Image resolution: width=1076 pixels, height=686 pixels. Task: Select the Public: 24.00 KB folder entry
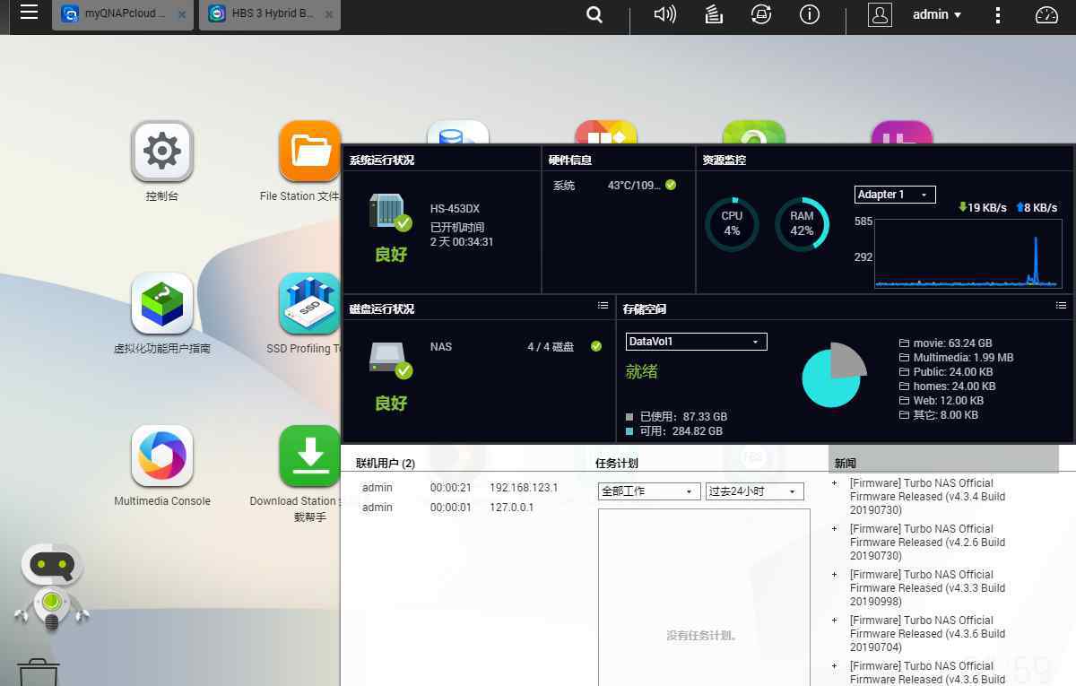pyautogui.click(x=945, y=372)
